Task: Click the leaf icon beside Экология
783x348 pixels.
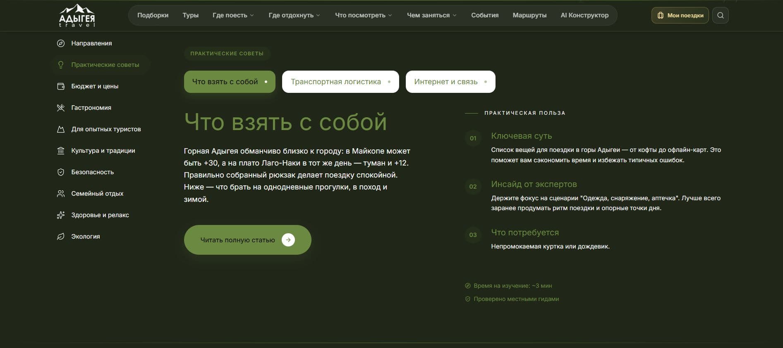Action: pos(61,237)
